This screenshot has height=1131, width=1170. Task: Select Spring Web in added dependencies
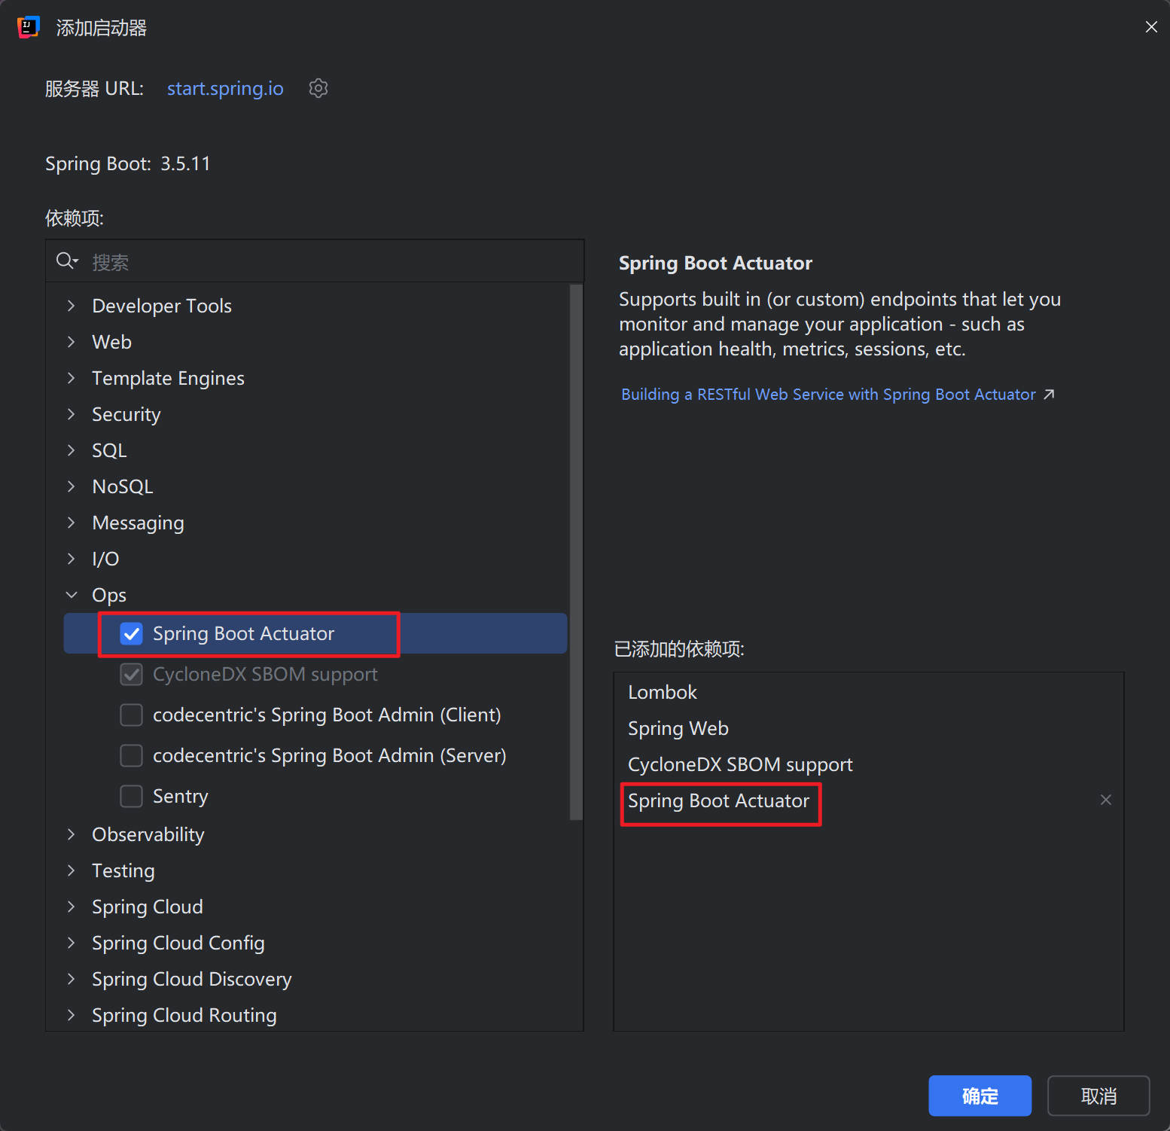[678, 728]
